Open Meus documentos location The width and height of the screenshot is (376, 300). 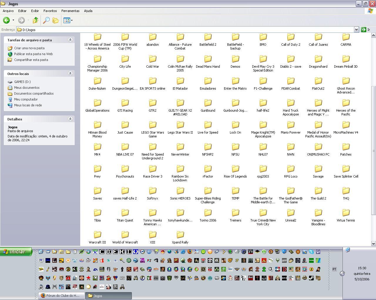point(27,88)
